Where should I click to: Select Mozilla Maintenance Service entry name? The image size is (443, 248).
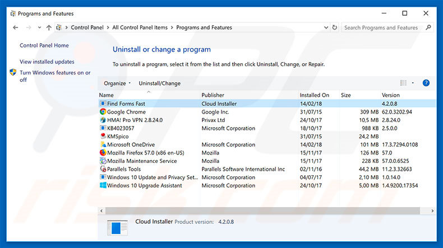coord(142,161)
